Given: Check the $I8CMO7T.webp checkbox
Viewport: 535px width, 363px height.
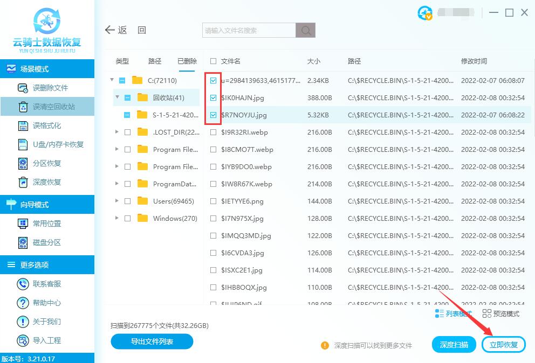Looking at the screenshot, I should click(213, 149).
